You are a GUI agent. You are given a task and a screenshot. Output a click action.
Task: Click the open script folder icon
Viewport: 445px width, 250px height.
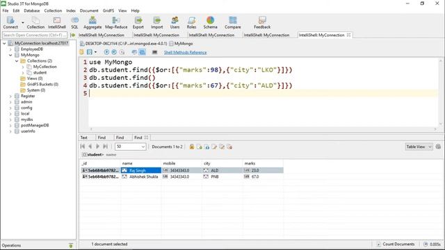[82, 52]
